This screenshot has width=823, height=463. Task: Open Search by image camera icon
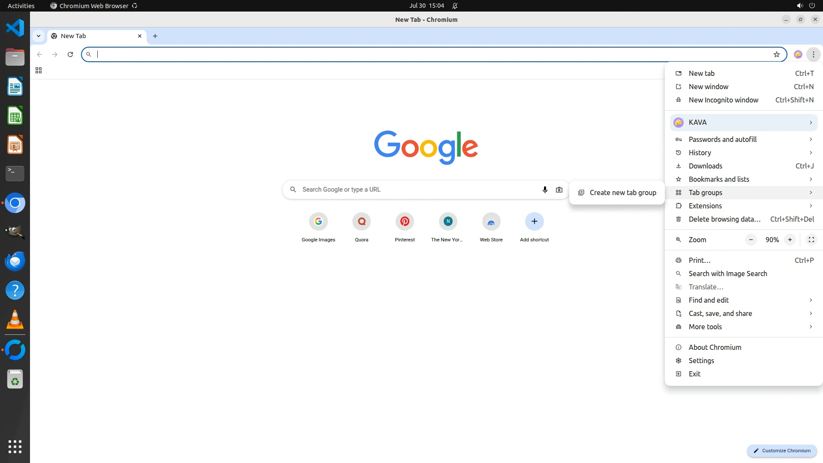[559, 189]
